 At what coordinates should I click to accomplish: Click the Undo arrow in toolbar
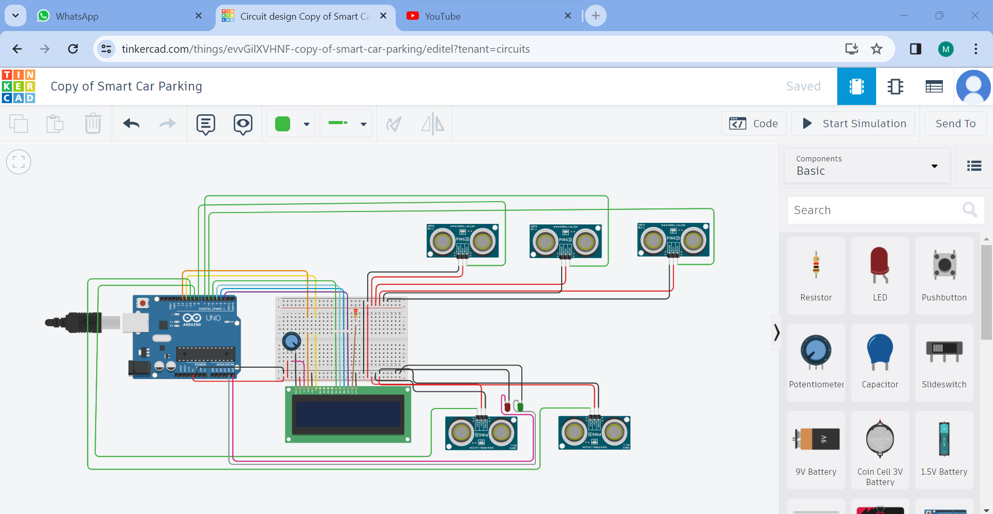click(131, 124)
